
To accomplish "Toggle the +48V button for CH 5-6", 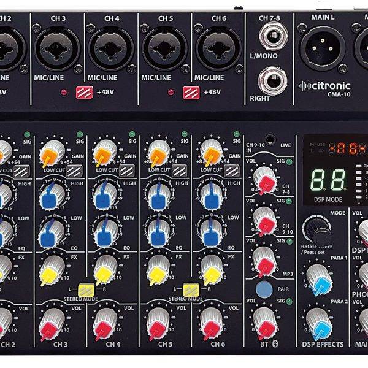I will [191, 93].
